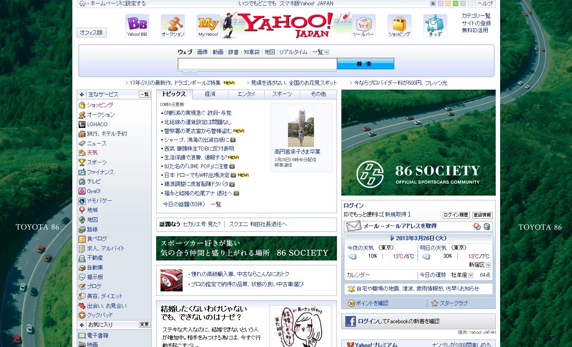Click the weather (天気) sidebar icon

point(82,153)
